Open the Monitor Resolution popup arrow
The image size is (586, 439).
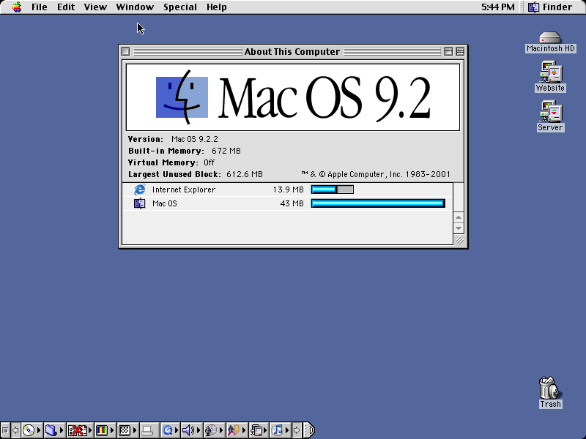pyautogui.click(x=136, y=429)
